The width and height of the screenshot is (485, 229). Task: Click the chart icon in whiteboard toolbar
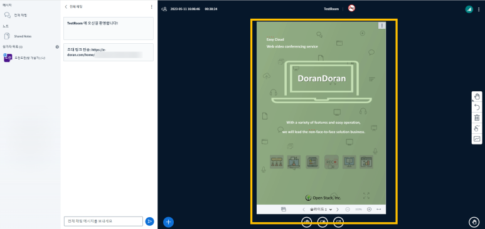coord(477,139)
